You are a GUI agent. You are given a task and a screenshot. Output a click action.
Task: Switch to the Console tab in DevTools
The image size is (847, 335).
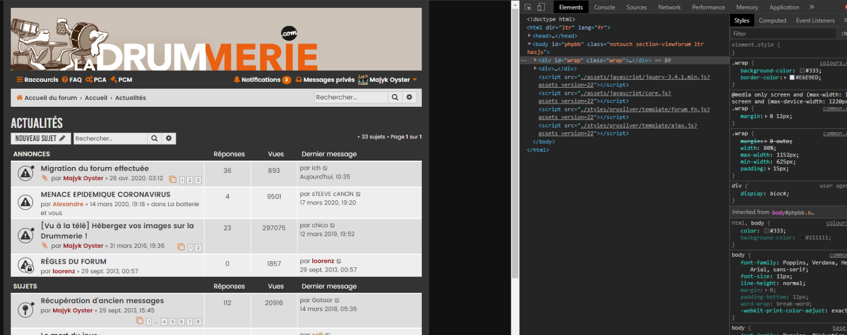pos(605,7)
